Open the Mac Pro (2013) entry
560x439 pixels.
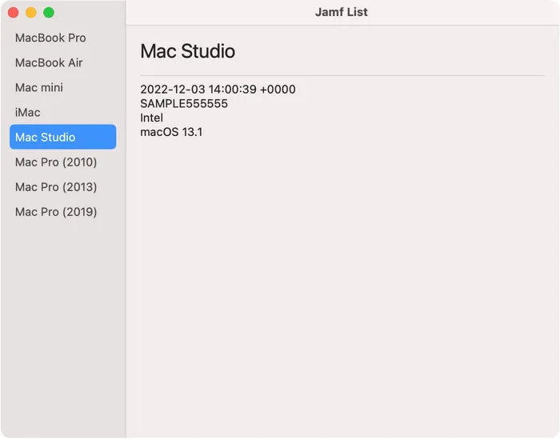point(56,187)
